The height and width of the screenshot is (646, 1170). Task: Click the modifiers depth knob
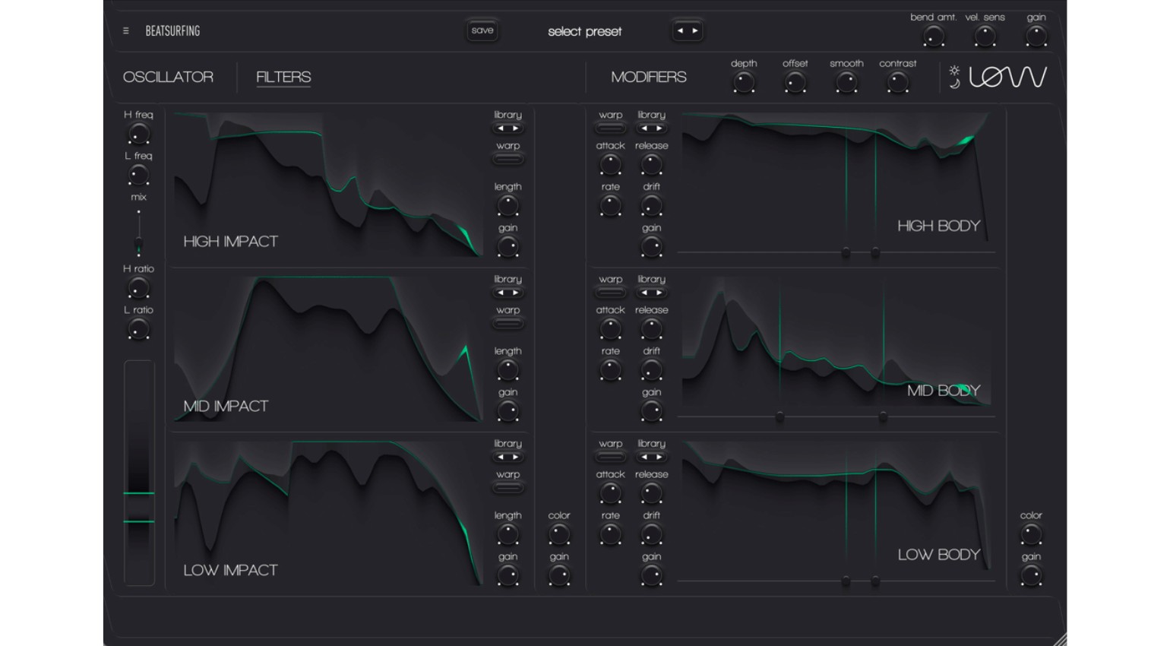click(x=744, y=83)
